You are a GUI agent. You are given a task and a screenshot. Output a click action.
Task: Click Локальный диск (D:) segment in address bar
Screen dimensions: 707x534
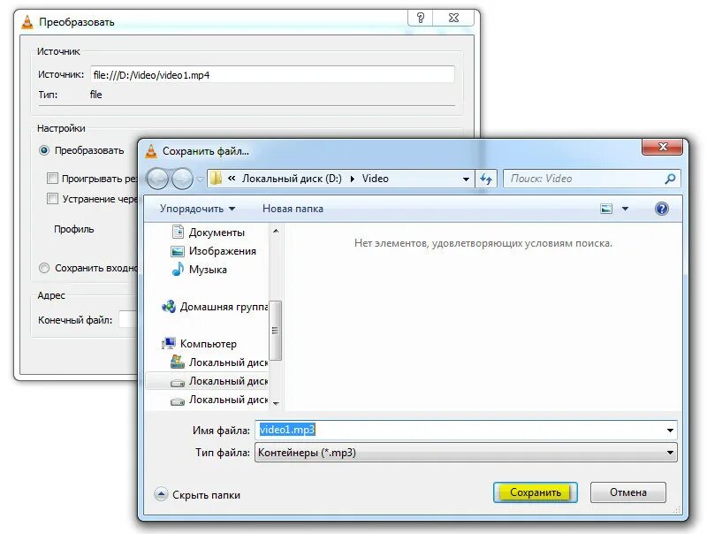tap(292, 179)
